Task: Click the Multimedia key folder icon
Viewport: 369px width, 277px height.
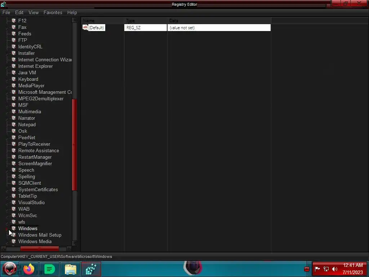Action: click(14, 112)
